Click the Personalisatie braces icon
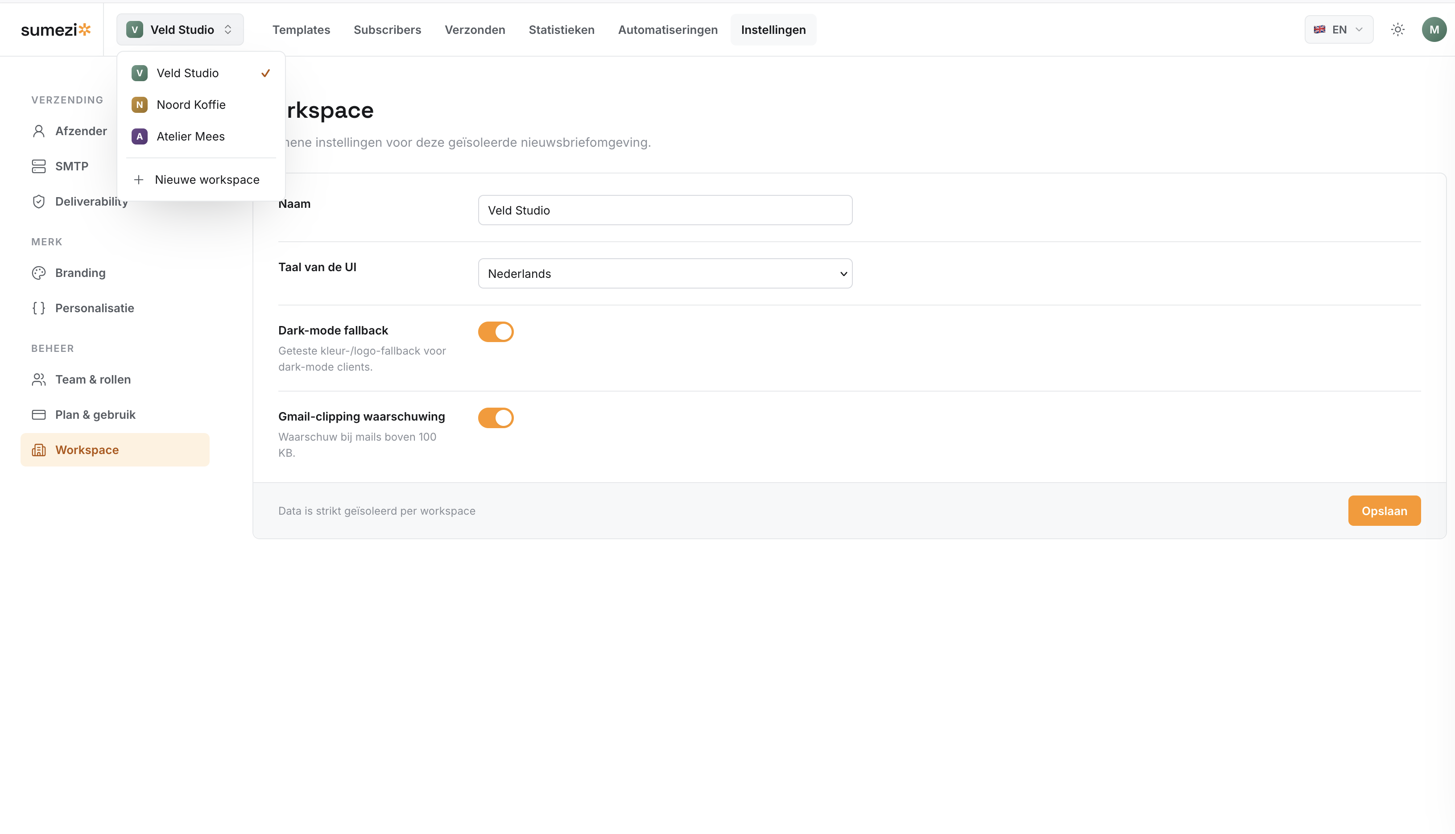Image resolution: width=1455 pixels, height=834 pixels. 38,308
